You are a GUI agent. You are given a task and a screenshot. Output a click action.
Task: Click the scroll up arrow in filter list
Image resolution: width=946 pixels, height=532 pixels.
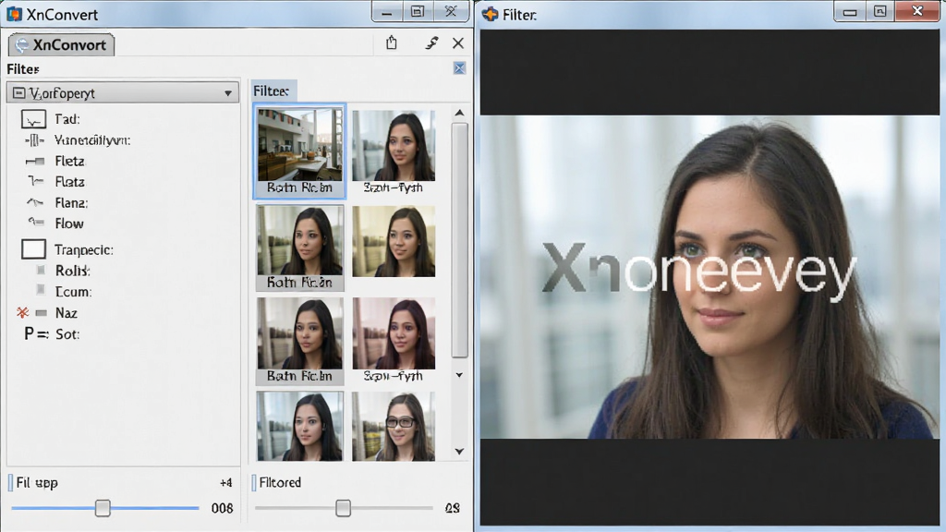click(459, 113)
